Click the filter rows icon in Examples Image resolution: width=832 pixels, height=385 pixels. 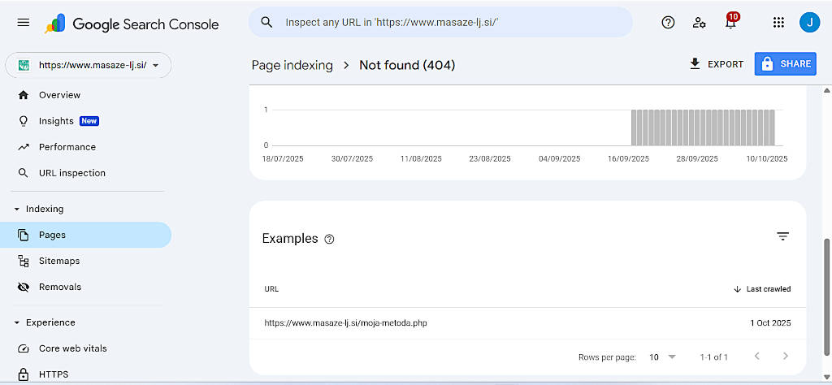782,236
